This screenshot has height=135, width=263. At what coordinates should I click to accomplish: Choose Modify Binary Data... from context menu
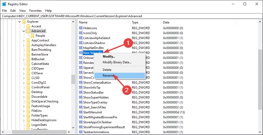[x=120, y=62]
